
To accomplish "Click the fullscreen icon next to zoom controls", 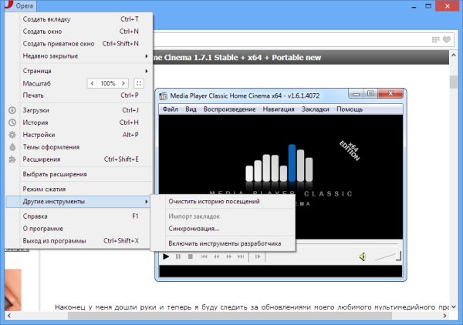I will point(139,83).
